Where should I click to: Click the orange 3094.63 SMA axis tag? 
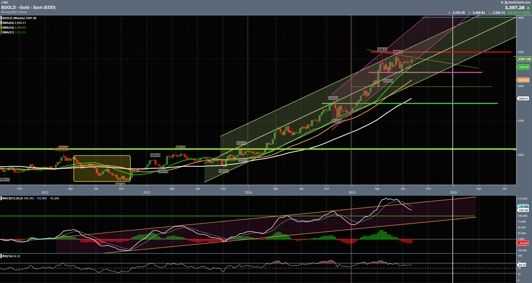[x=523, y=80]
